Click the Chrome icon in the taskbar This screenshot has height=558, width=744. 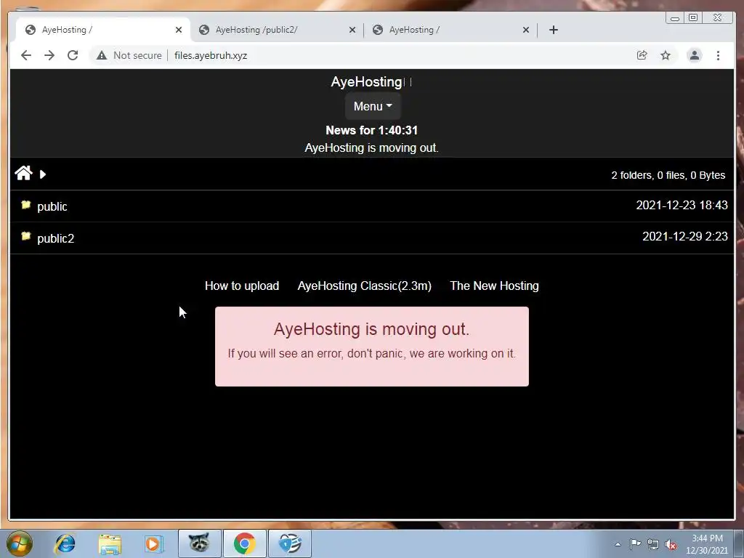pos(244,543)
